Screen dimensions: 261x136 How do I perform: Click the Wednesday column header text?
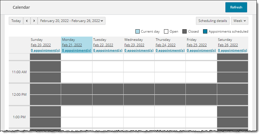point(133,40)
